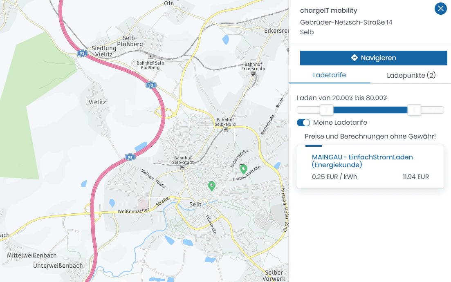Screen dimensions: 451x282
Task: Click the right slider handle at 80%
Action: 414,110
